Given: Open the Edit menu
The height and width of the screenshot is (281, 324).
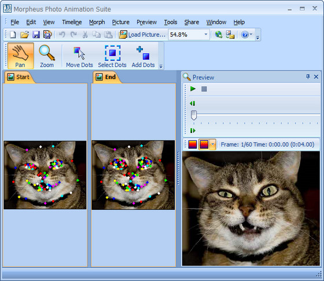Looking at the screenshot, I should click(x=31, y=22).
